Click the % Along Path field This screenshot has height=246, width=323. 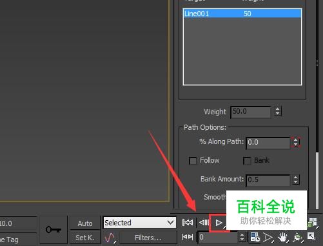click(x=268, y=143)
